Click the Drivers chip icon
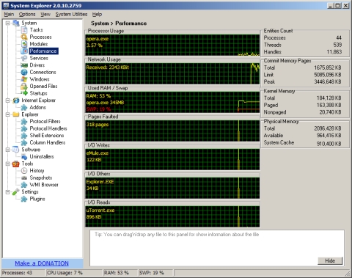 24,65
